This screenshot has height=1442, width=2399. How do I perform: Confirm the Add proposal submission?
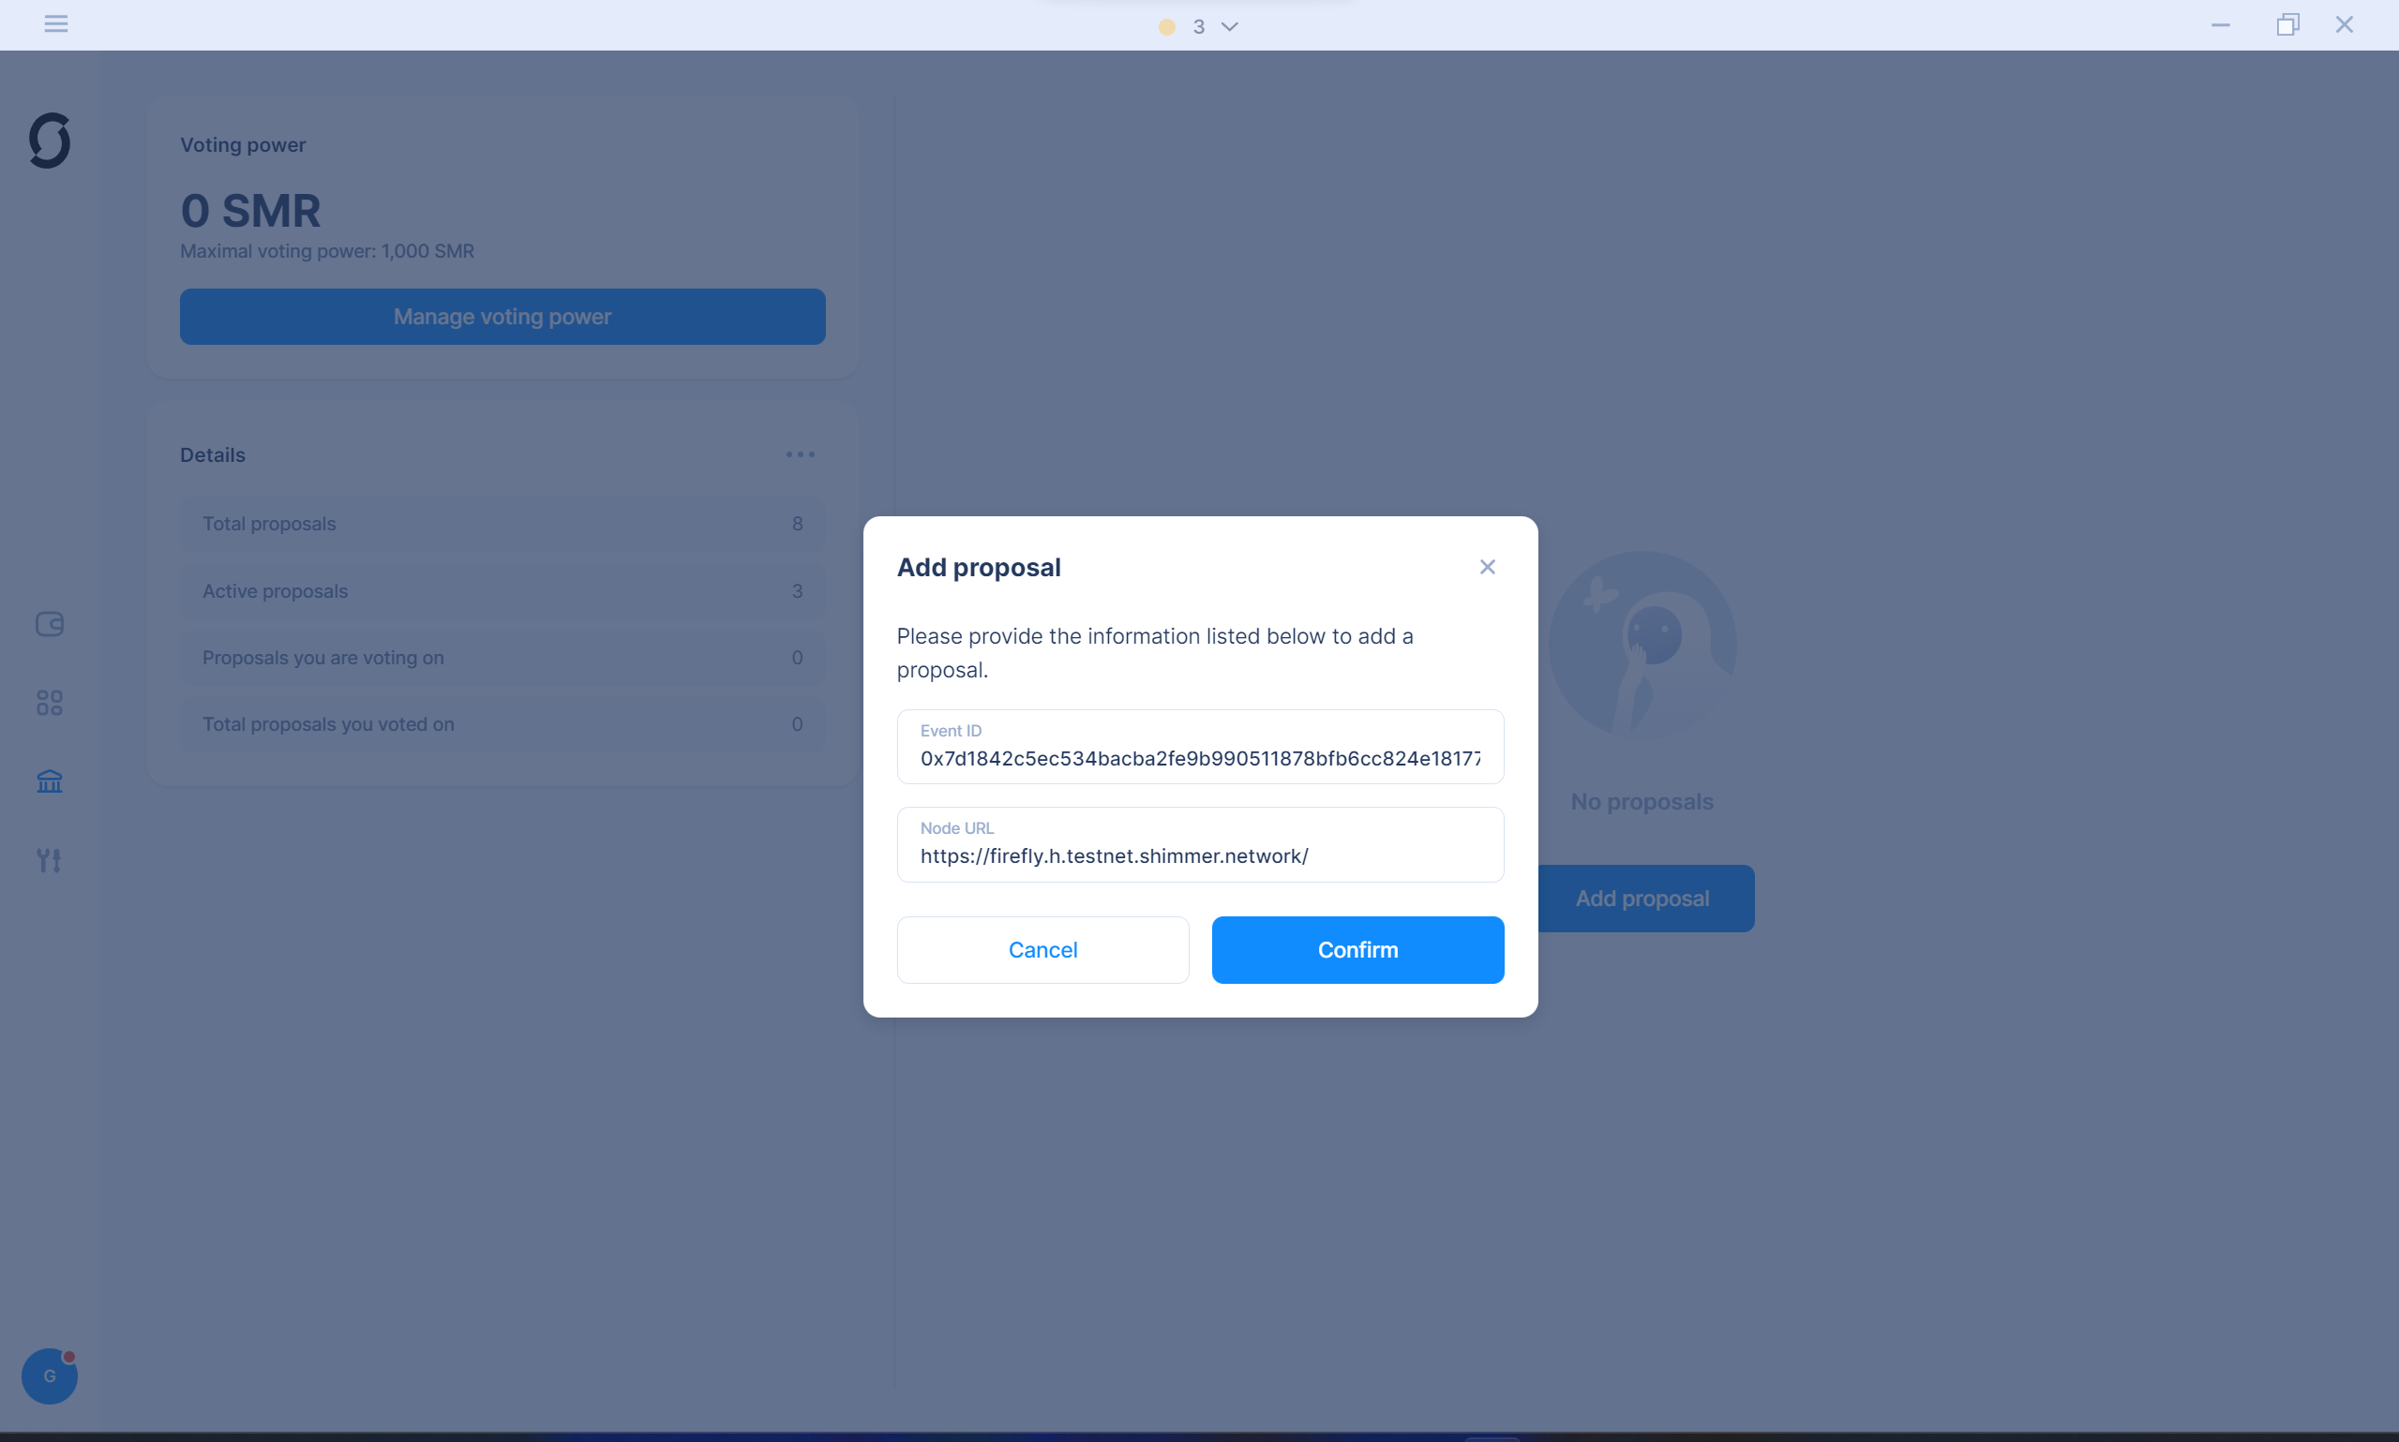(x=1357, y=950)
